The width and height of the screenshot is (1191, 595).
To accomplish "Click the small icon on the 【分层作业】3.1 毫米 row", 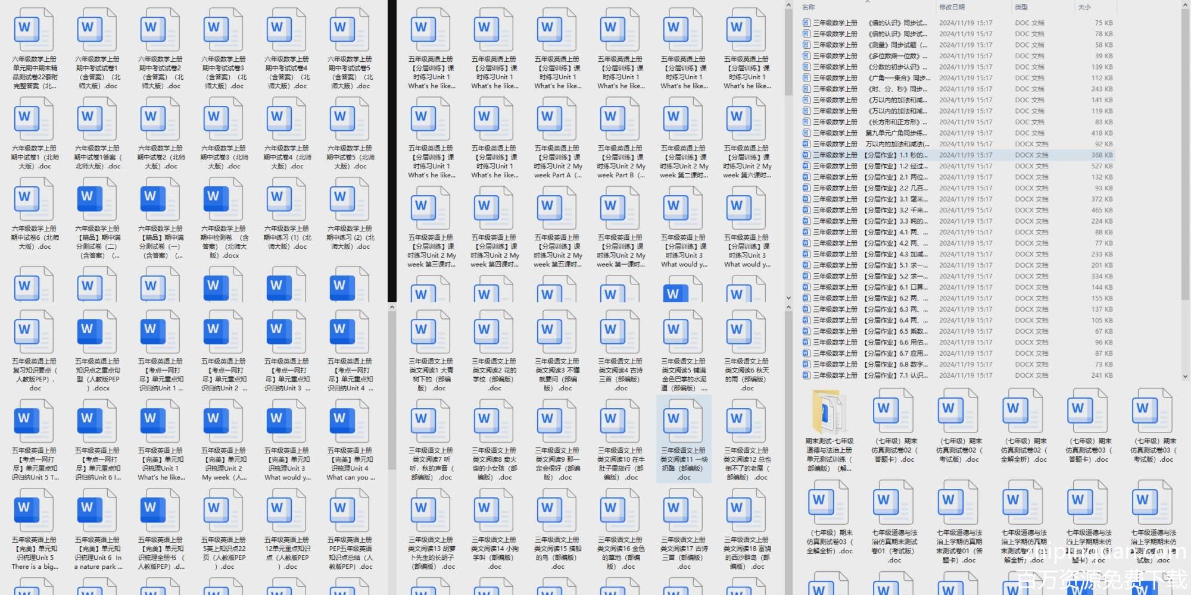I will click(806, 199).
